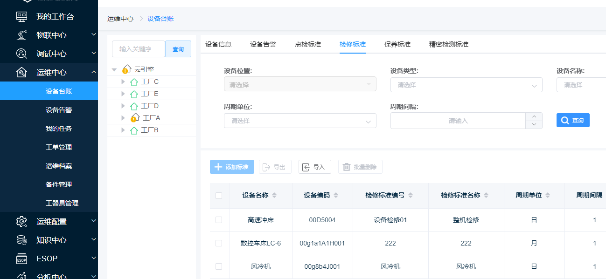Switch to the 点检标准 tab
The image size is (606, 279).
308,45
